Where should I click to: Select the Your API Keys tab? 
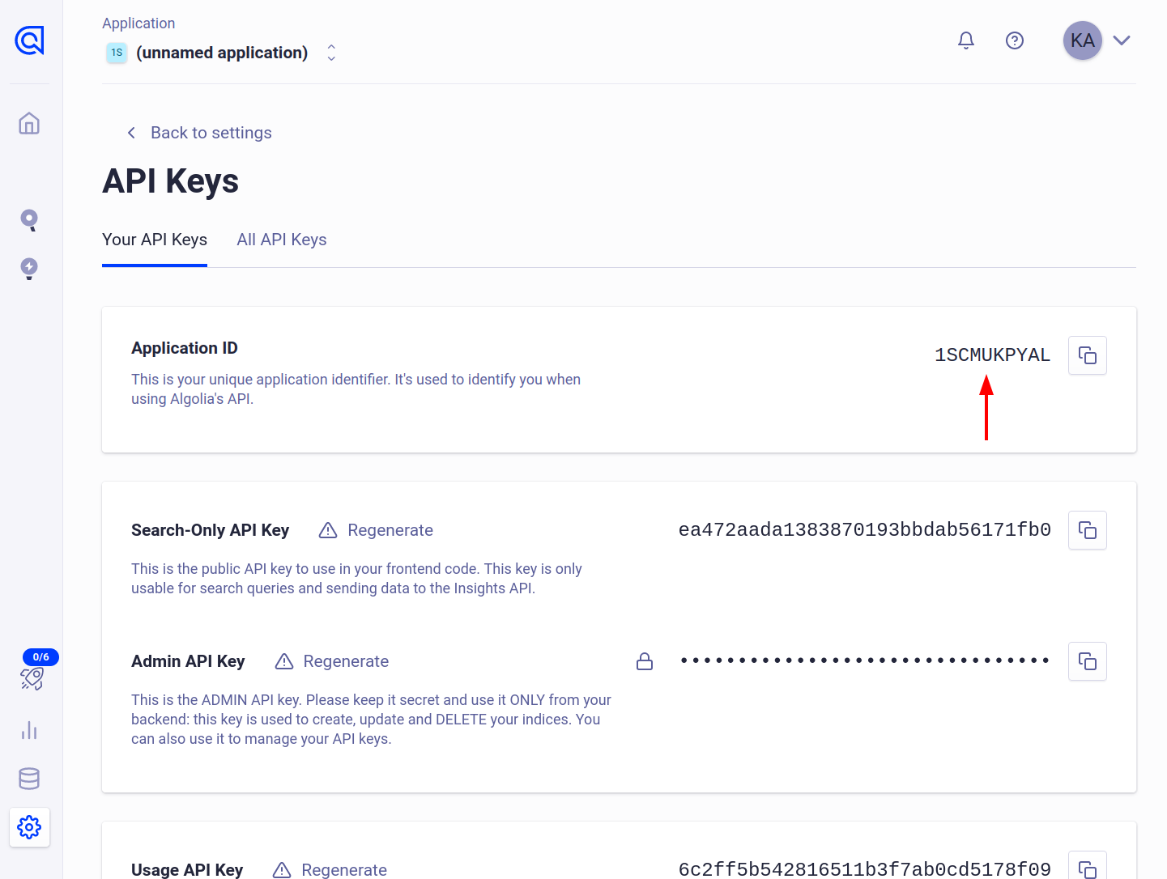point(155,240)
